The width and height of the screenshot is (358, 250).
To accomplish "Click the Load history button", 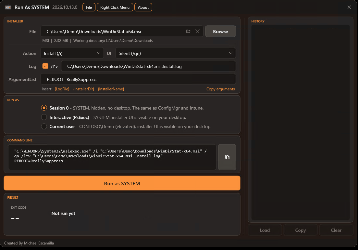I will pos(265,230).
